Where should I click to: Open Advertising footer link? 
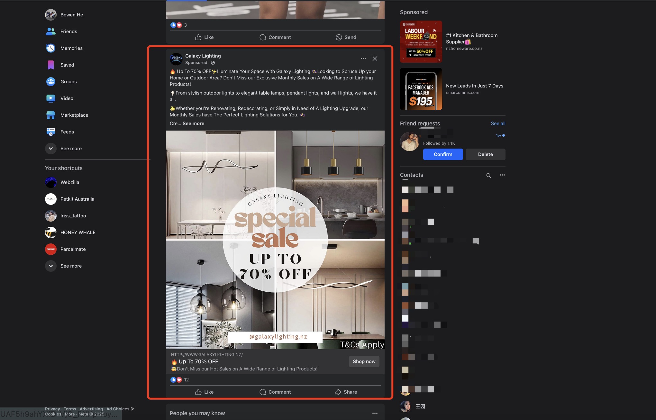[x=91, y=409]
